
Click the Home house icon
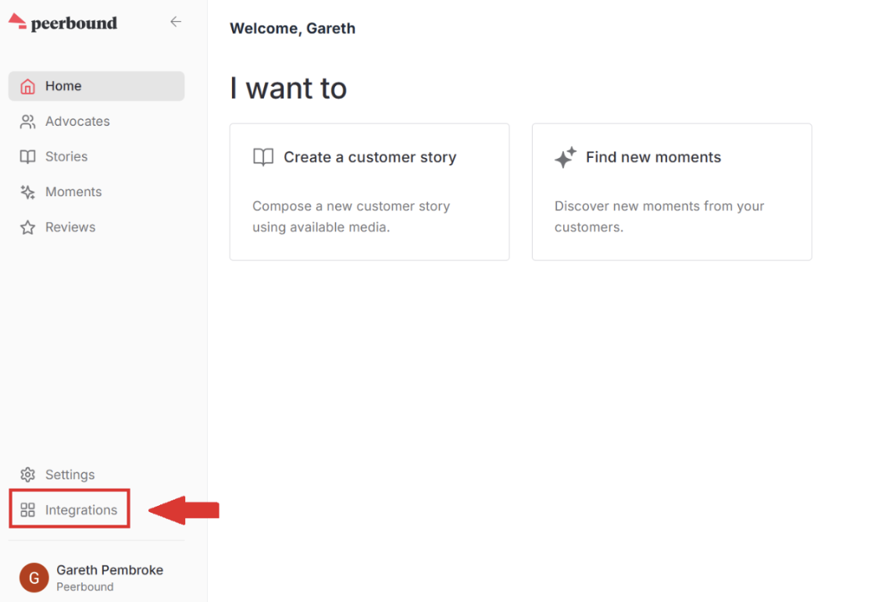pos(28,86)
